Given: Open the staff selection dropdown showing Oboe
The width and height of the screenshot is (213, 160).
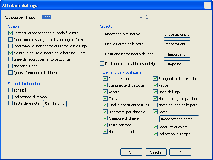Looking at the screenshot, I should [x=141, y=17].
